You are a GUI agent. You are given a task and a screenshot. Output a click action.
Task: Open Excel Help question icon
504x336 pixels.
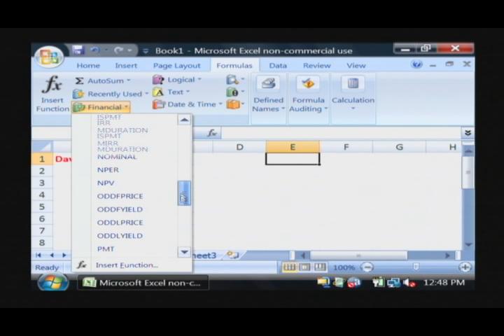click(416, 64)
